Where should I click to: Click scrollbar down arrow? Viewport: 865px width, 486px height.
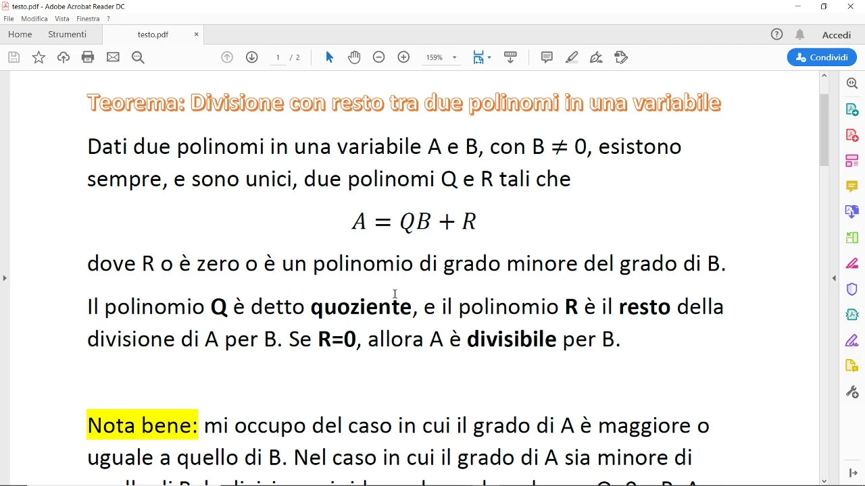(x=824, y=481)
